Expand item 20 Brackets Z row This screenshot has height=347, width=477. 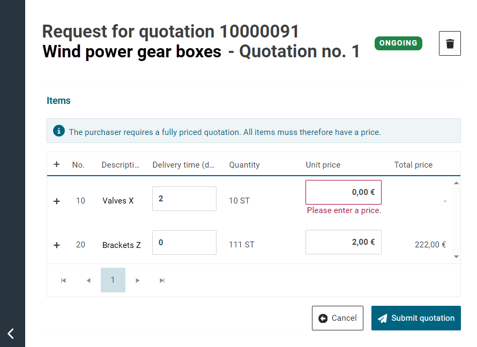(x=56, y=245)
